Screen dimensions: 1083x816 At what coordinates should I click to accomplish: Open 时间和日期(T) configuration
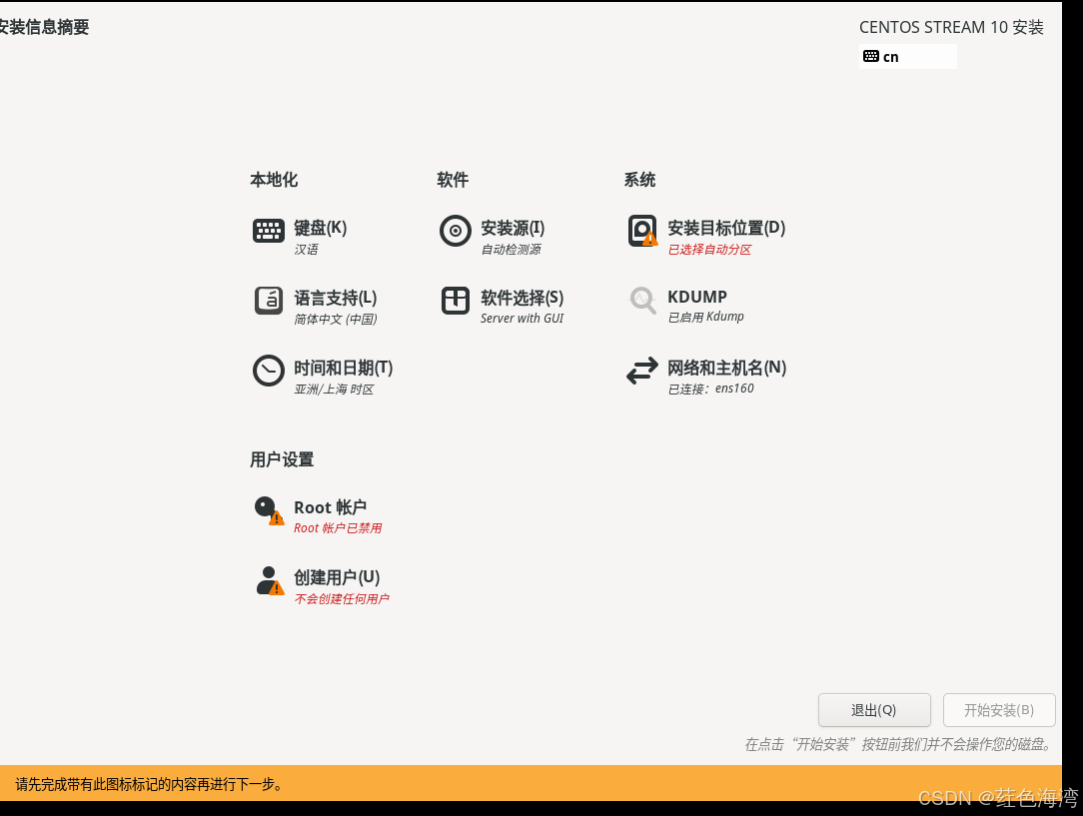click(x=344, y=368)
